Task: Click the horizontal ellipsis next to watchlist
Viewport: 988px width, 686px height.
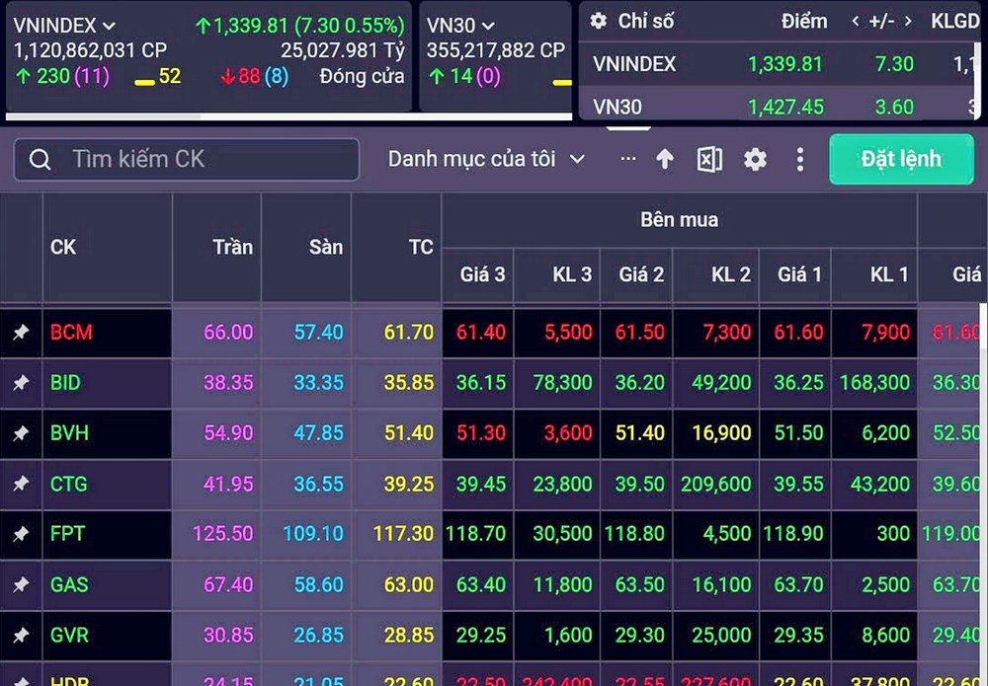Action: [x=628, y=159]
